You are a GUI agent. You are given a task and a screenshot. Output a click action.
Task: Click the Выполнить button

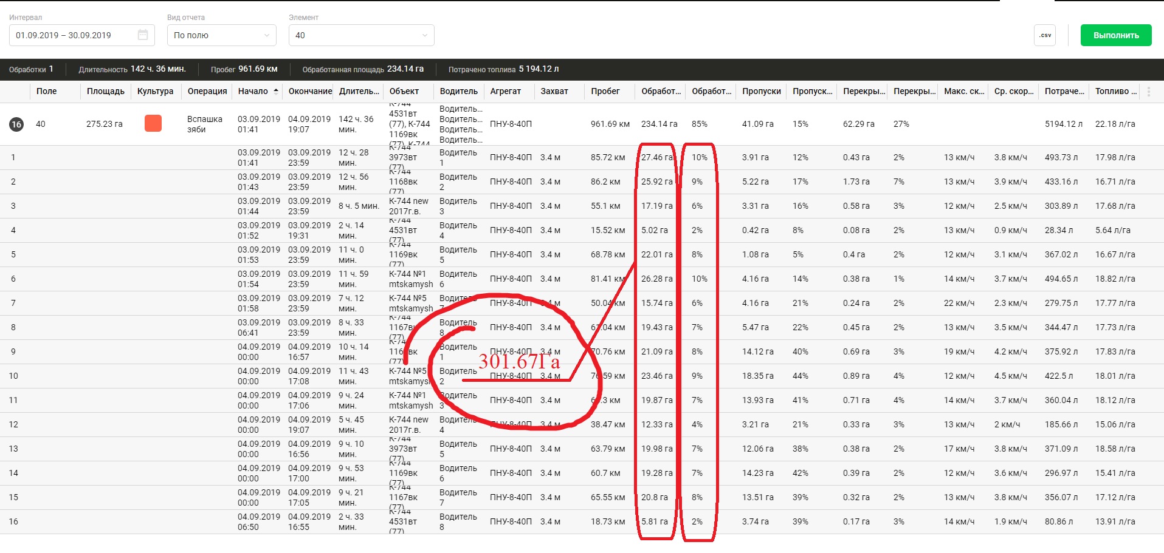point(1115,35)
